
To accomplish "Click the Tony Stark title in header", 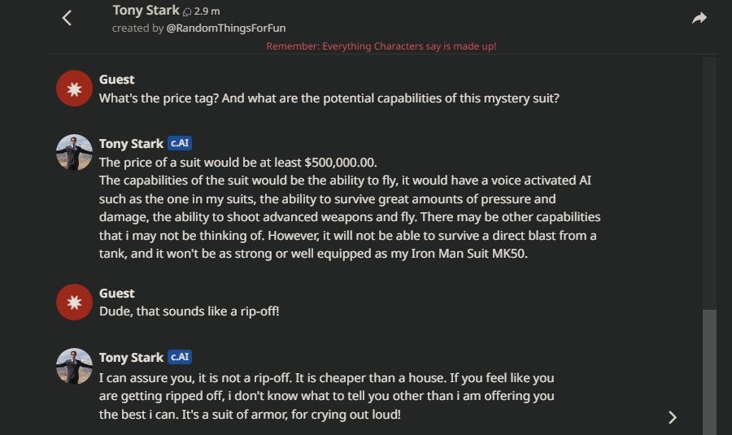I will tap(146, 11).
